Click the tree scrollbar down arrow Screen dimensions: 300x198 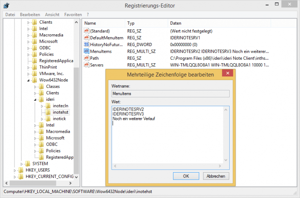76,177
